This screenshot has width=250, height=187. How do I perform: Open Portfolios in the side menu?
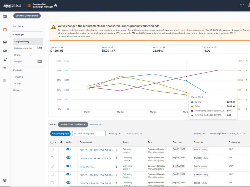(18, 26)
